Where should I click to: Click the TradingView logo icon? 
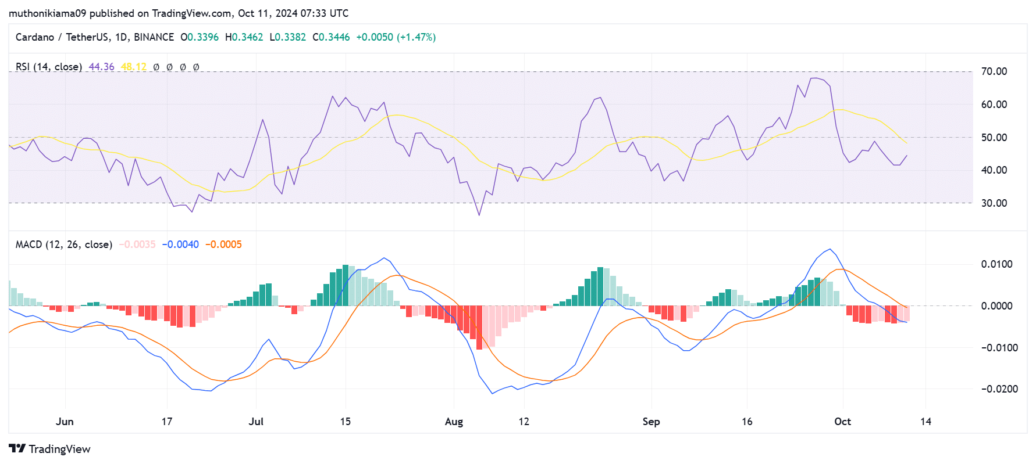(x=17, y=448)
